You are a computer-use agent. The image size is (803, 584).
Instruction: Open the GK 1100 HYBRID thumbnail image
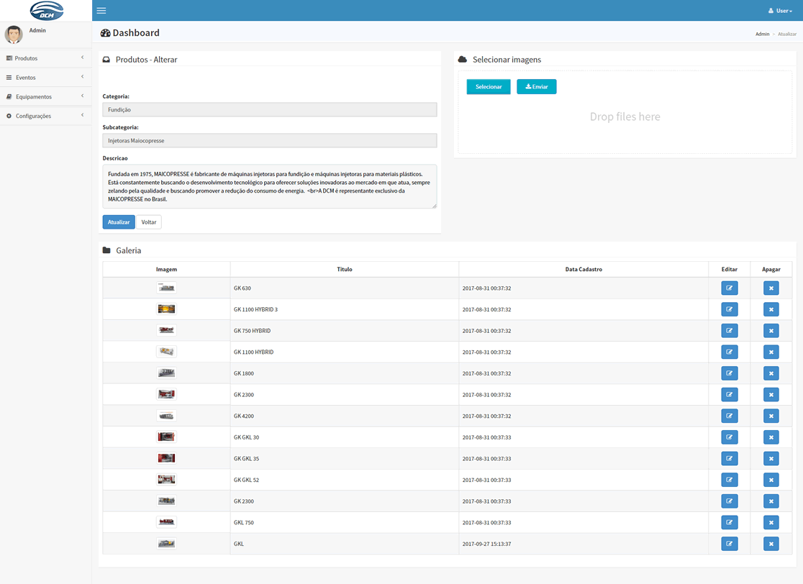166,352
